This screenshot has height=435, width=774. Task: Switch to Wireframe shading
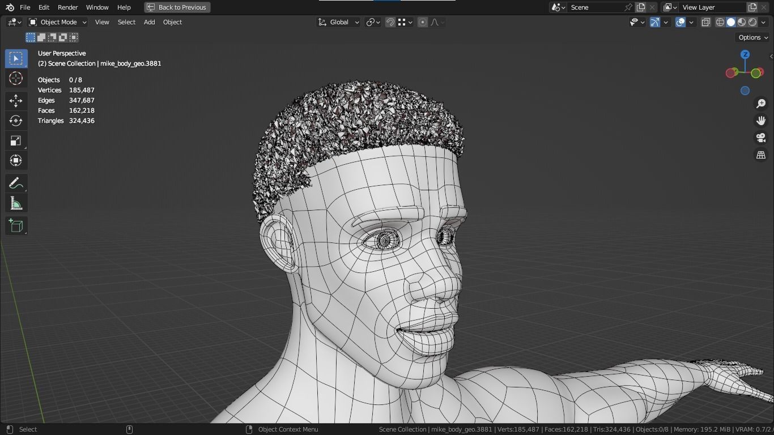(x=720, y=22)
